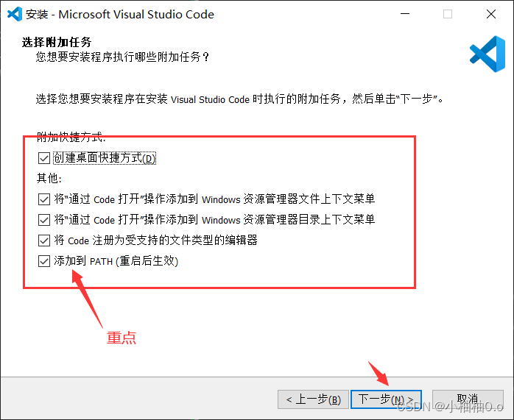The width and height of the screenshot is (514, 420).
Task: Click the 下一步(N) button
Action: pos(386,399)
